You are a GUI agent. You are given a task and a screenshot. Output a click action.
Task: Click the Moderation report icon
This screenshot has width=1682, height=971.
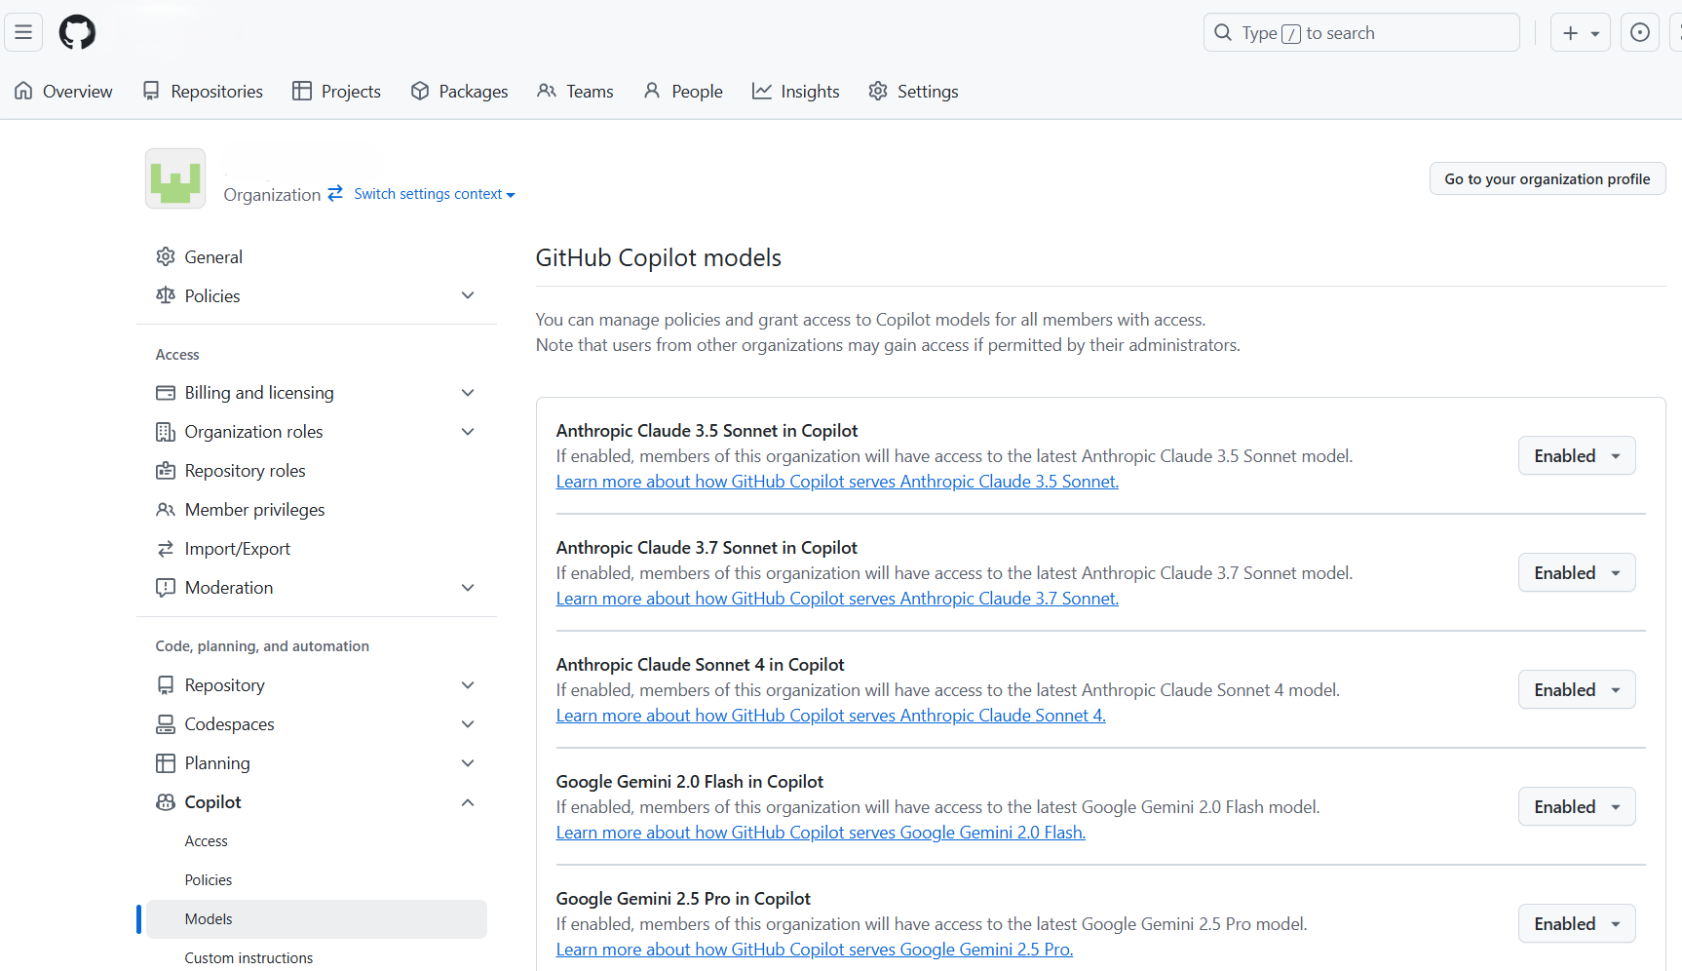[166, 588]
